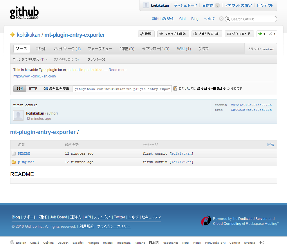Click the 管理 admin button
The image size is (287, 246).
146,34
